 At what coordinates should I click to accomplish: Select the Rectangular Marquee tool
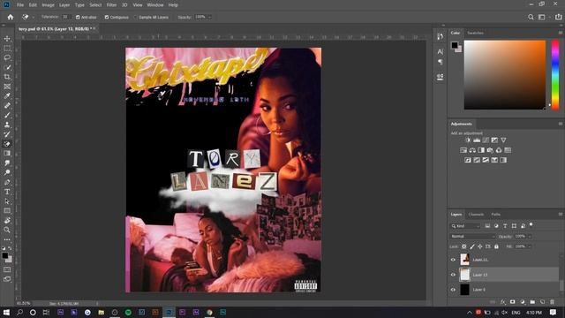tap(7, 48)
